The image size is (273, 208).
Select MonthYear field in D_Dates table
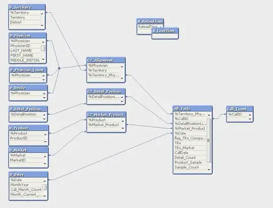click(26, 185)
